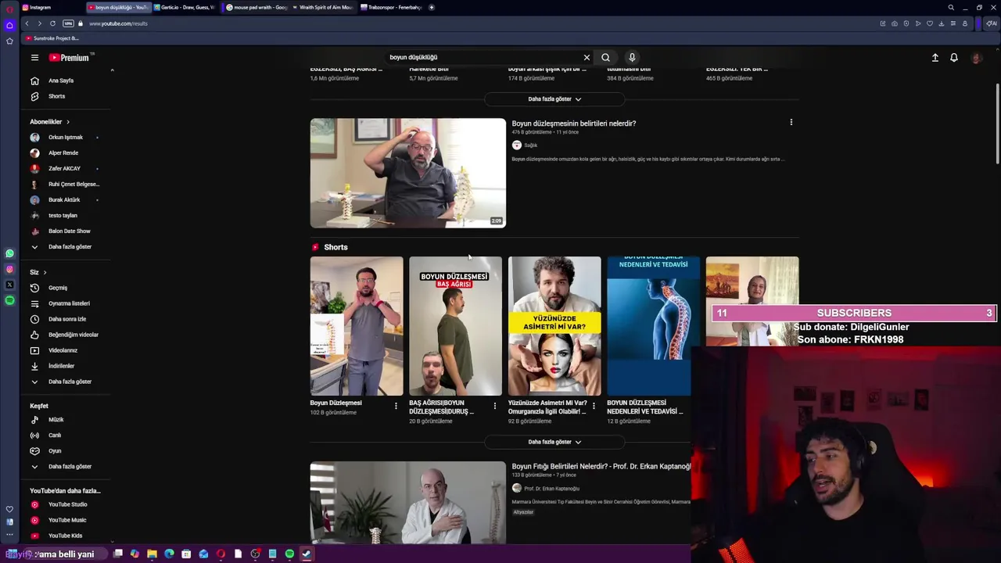Open Orkun Işıtmak subscription channel
The height and width of the screenshot is (563, 1001).
coord(66,138)
